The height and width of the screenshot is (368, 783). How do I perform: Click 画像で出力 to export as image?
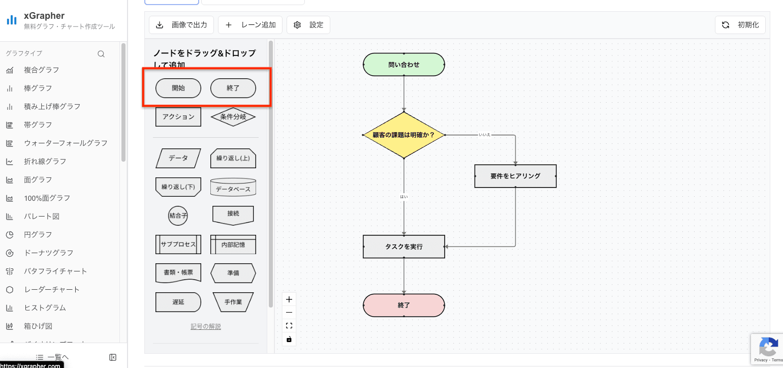(x=181, y=24)
